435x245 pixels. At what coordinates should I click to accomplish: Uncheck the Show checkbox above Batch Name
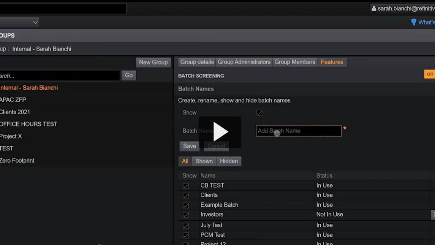tap(259, 113)
